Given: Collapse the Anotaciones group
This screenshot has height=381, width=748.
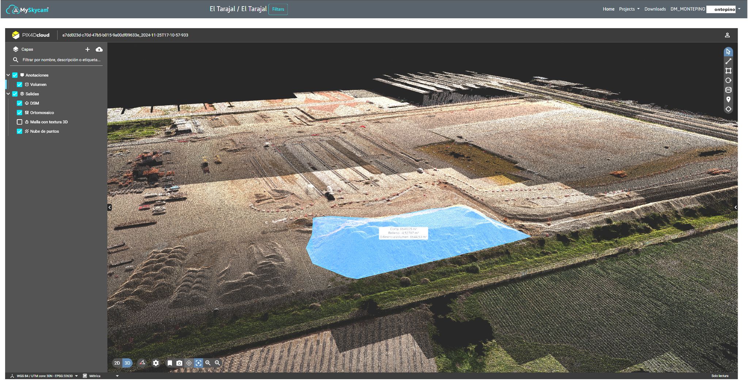Looking at the screenshot, I should pos(8,75).
